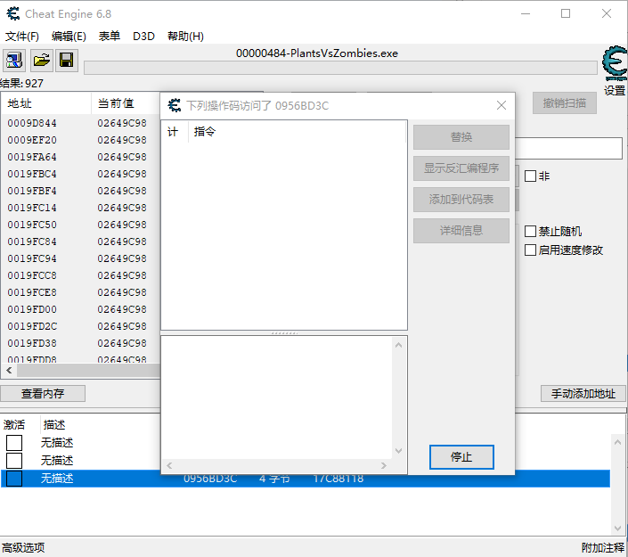The height and width of the screenshot is (557, 628).
Task: Click the 停止 button
Action: click(x=461, y=457)
